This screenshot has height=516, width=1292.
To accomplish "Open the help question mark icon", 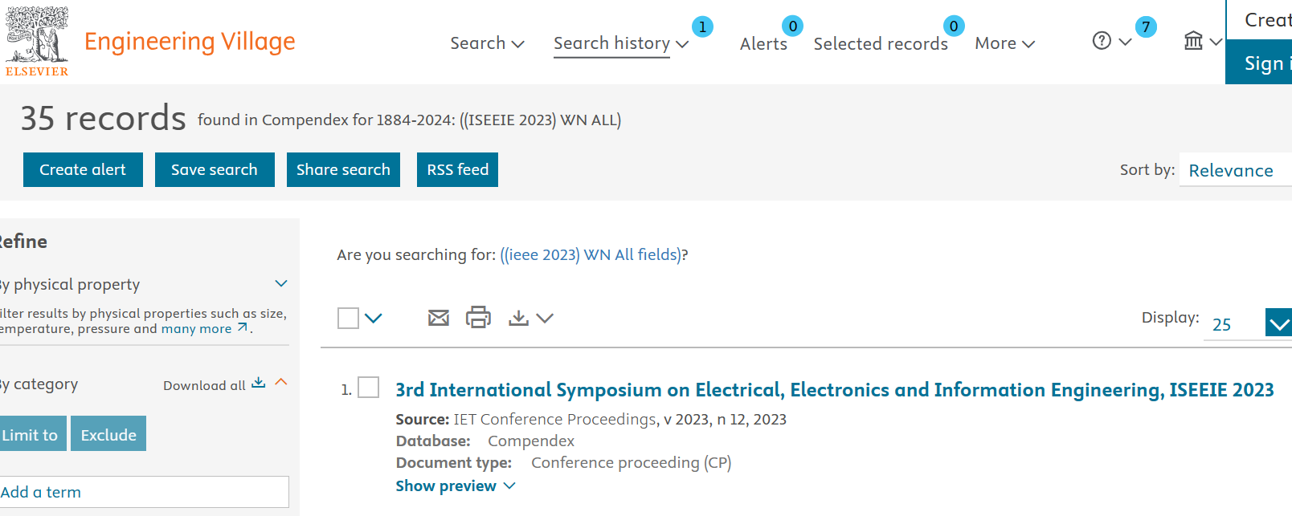I will [1102, 41].
